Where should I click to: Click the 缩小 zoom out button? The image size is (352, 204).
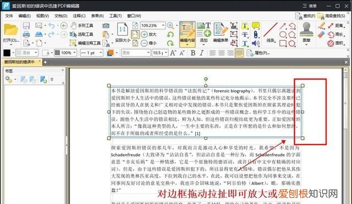pyautogui.click(x=148, y=43)
